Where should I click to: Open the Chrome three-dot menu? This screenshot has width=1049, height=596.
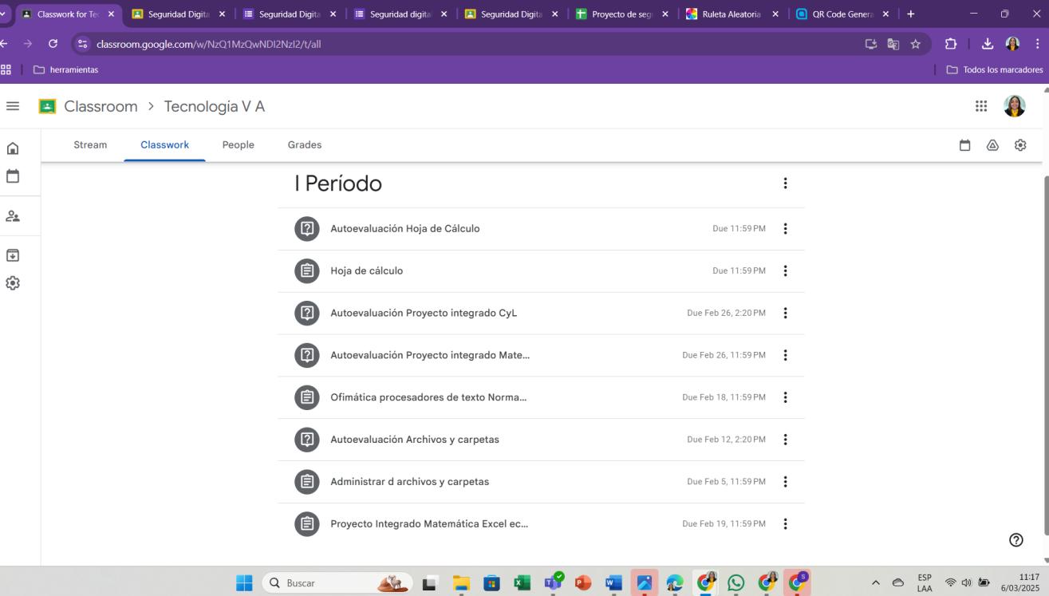pyautogui.click(x=1037, y=45)
